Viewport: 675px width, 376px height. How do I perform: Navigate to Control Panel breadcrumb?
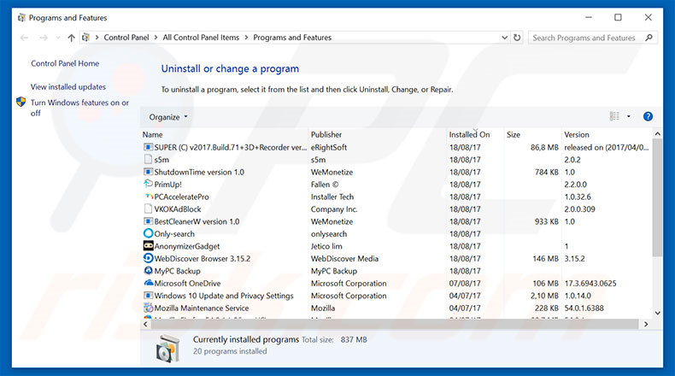[126, 38]
